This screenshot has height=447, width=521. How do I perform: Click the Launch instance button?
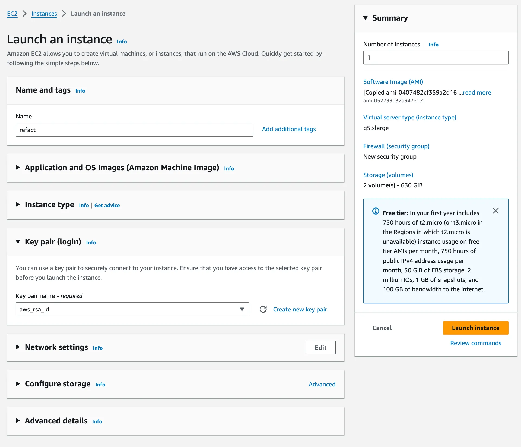[x=476, y=328]
